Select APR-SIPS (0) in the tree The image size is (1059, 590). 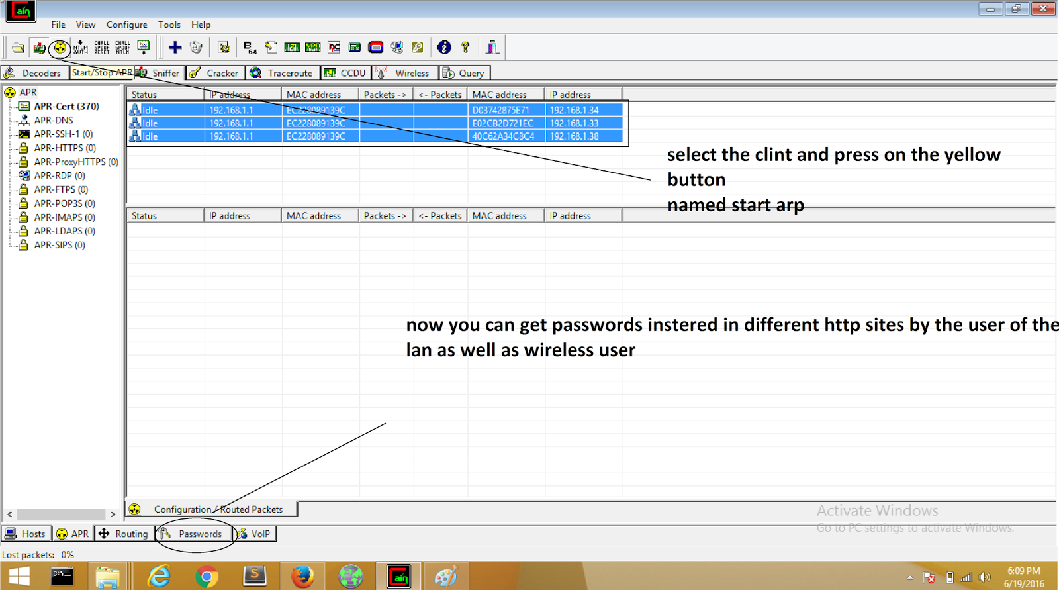pyautogui.click(x=60, y=245)
